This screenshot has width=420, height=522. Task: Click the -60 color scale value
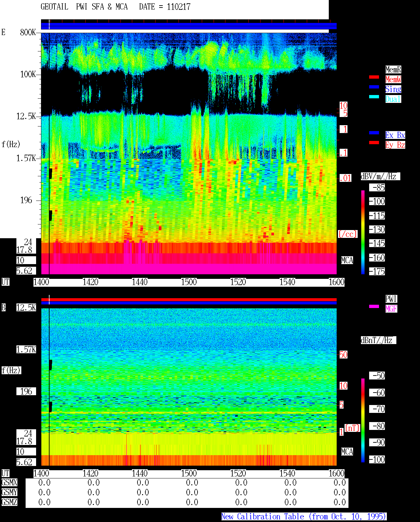[377, 393]
